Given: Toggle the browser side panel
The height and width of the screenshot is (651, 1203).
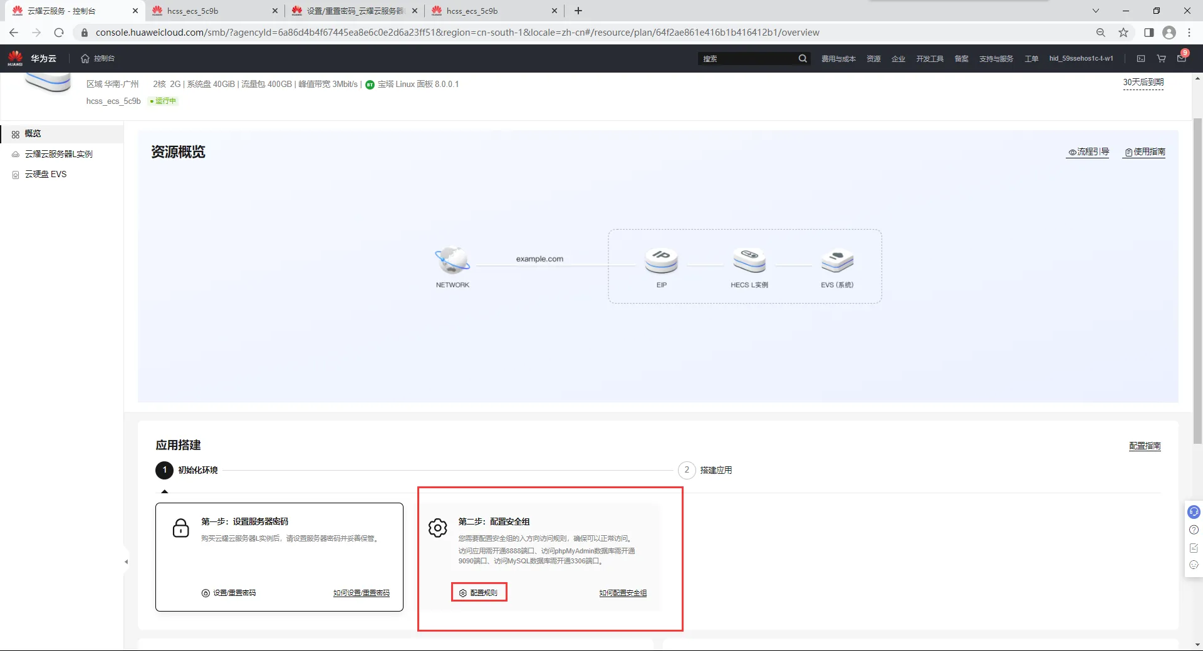Looking at the screenshot, I should [1148, 33].
